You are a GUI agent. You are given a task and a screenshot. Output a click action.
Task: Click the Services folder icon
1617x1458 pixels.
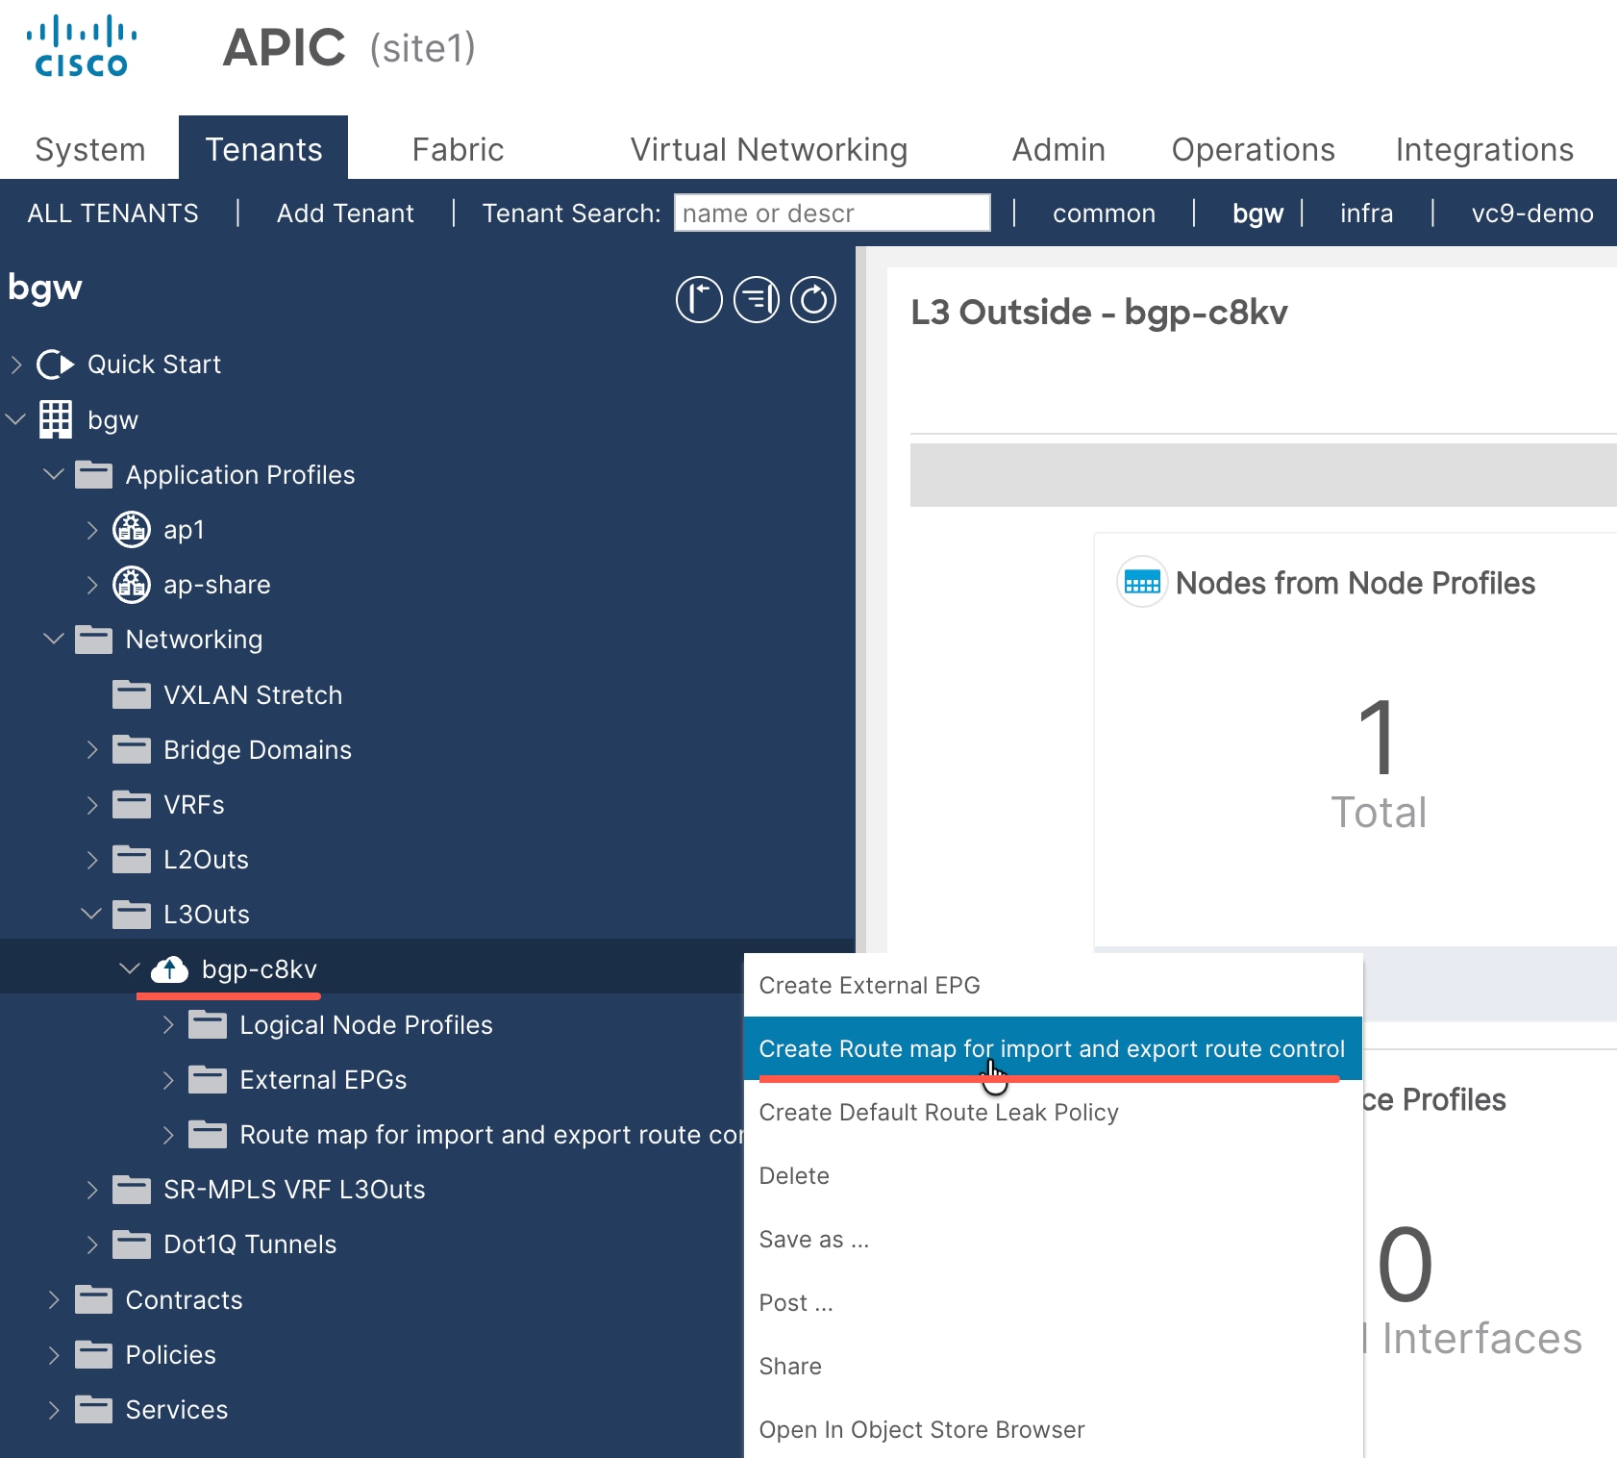(93, 1409)
